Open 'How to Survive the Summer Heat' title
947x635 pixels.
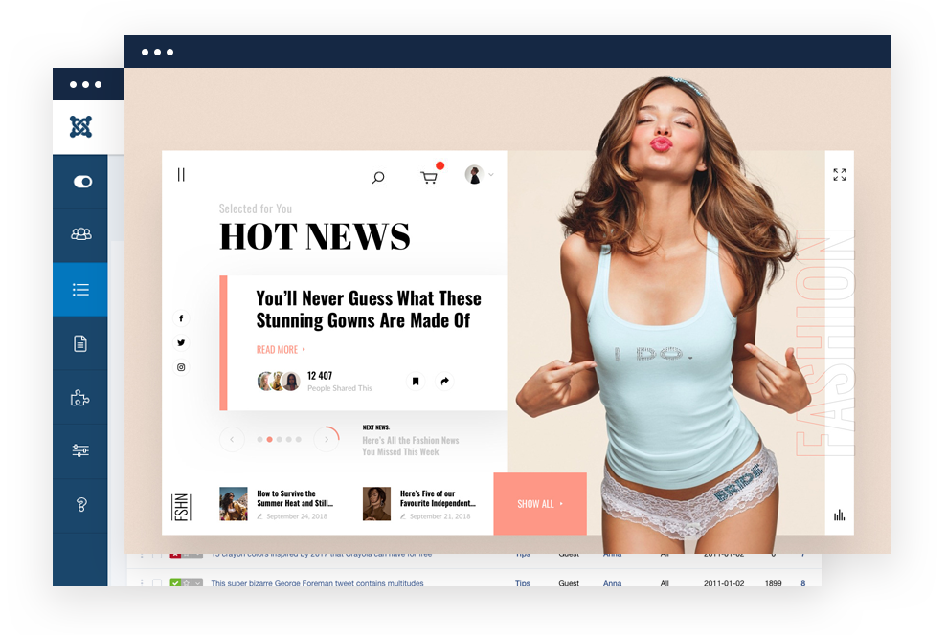point(295,498)
